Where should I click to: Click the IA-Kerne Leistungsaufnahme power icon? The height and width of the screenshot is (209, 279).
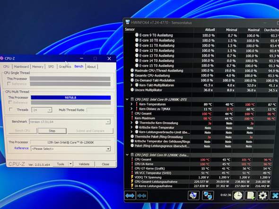pos(132,186)
